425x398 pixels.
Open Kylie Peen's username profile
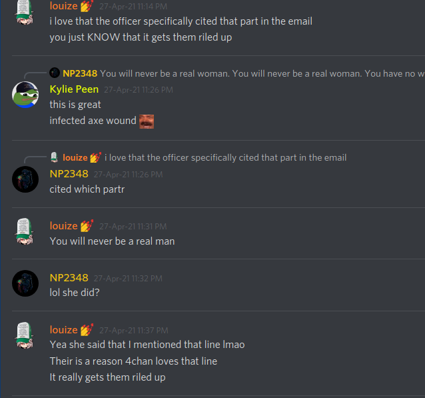tap(74, 89)
